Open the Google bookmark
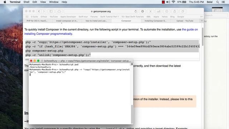 click(x=180, y=17)
